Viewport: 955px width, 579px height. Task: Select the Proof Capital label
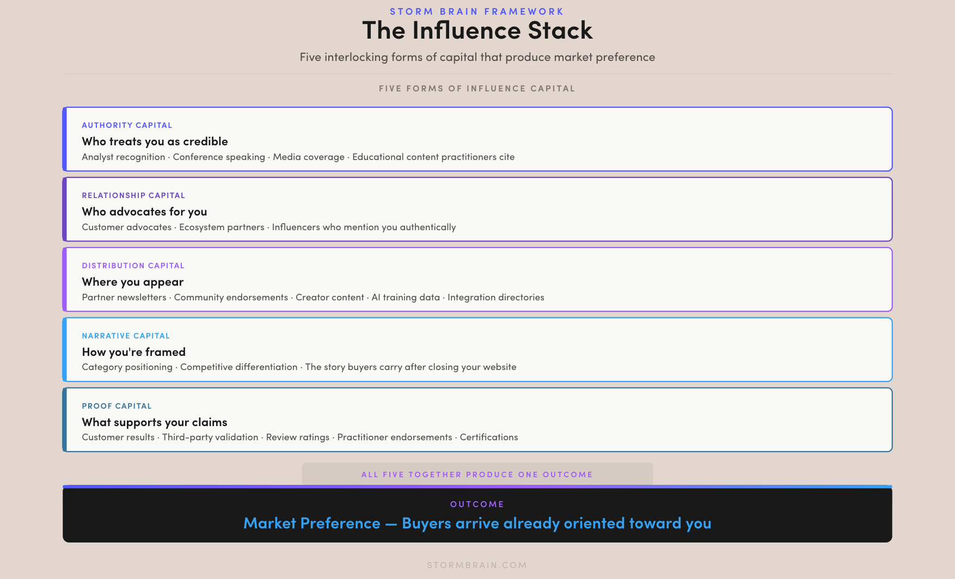(117, 406)
